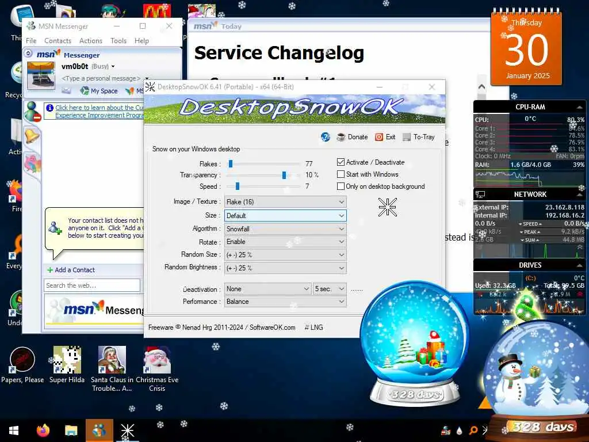Click the # LNG language button

click(x=313, y=327)
